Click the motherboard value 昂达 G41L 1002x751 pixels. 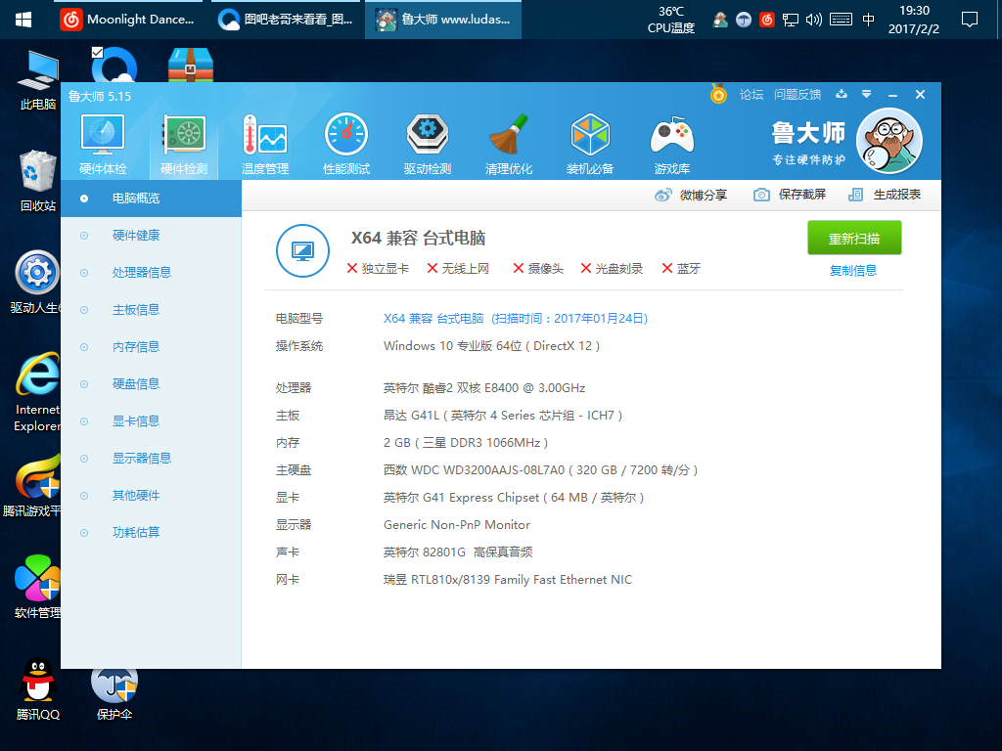tap(503, 416)
